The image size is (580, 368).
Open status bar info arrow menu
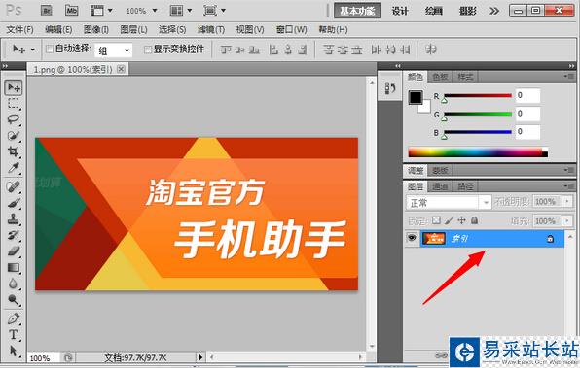point(200,357)
